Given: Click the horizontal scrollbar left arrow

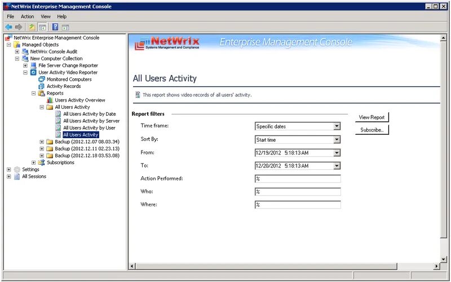Looking at the screenshot, I should point(132,266).
